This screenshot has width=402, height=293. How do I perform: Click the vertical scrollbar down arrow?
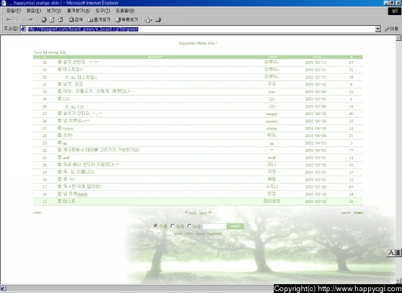click(x=398, y=281)
